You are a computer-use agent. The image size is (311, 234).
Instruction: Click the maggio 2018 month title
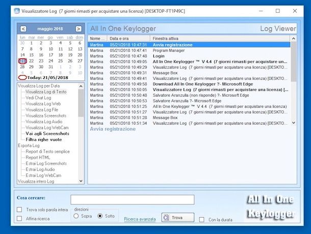[x=50, y=29]
